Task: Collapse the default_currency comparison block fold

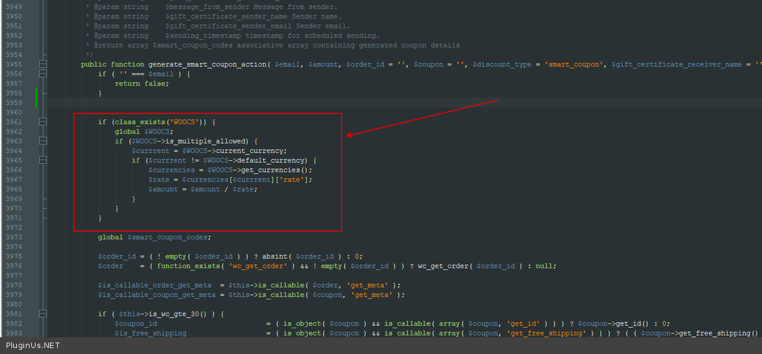Action: (43, 160)
